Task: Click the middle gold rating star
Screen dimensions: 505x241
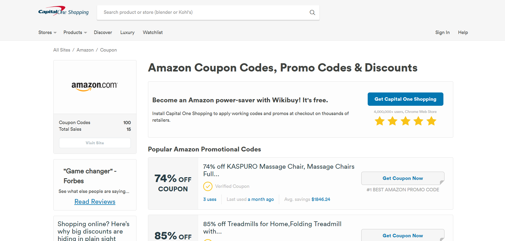Action: click(x=406, y=121)
